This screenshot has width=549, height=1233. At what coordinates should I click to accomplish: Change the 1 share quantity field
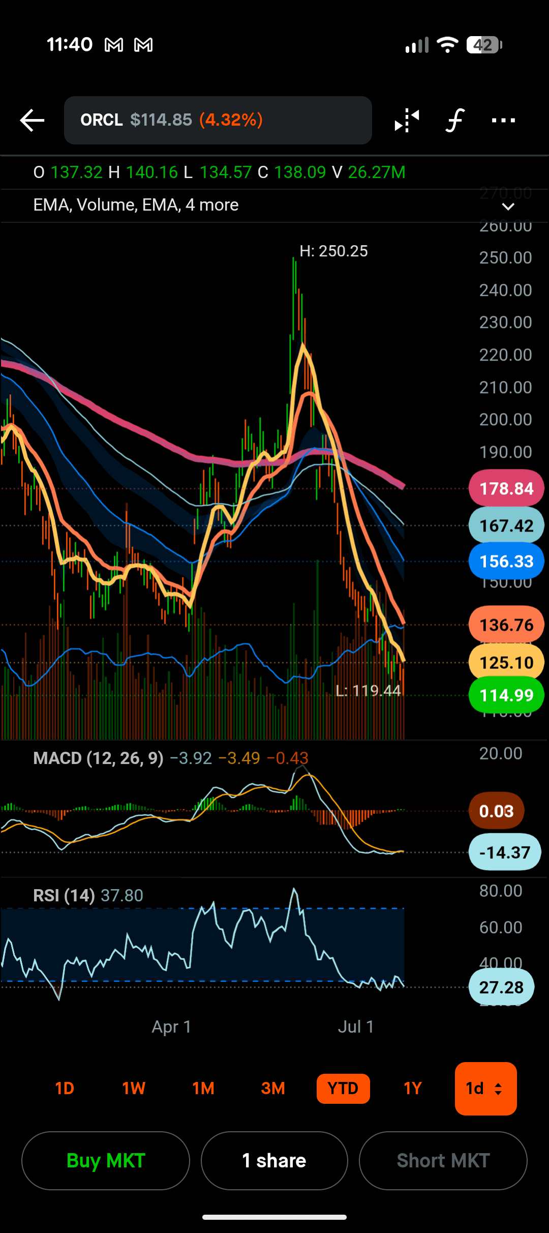[x=274, y=1161]
